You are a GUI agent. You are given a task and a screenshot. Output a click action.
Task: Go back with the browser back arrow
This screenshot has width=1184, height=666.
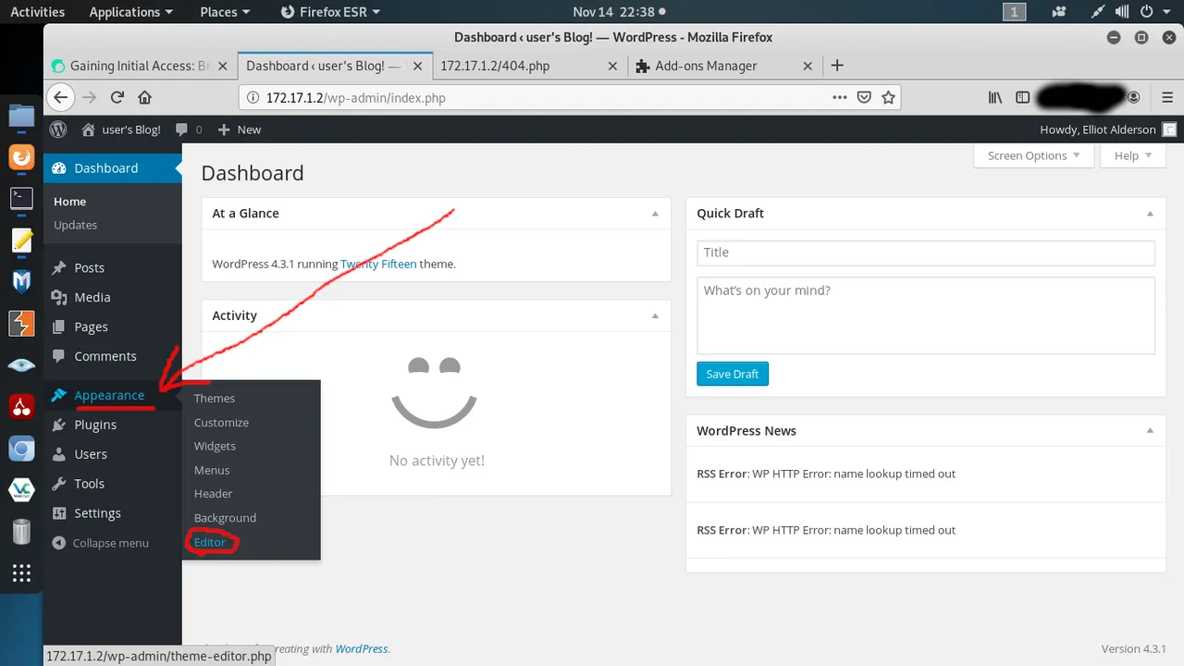[x=60, y=97]
